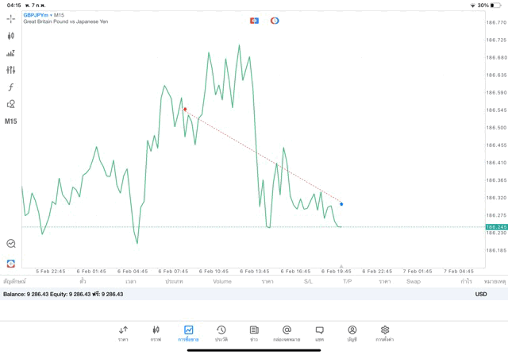The width and height of the screenshot is (508, 355).
Task: Open the การตั้งค่า settings tab
Action: (385, 333)
